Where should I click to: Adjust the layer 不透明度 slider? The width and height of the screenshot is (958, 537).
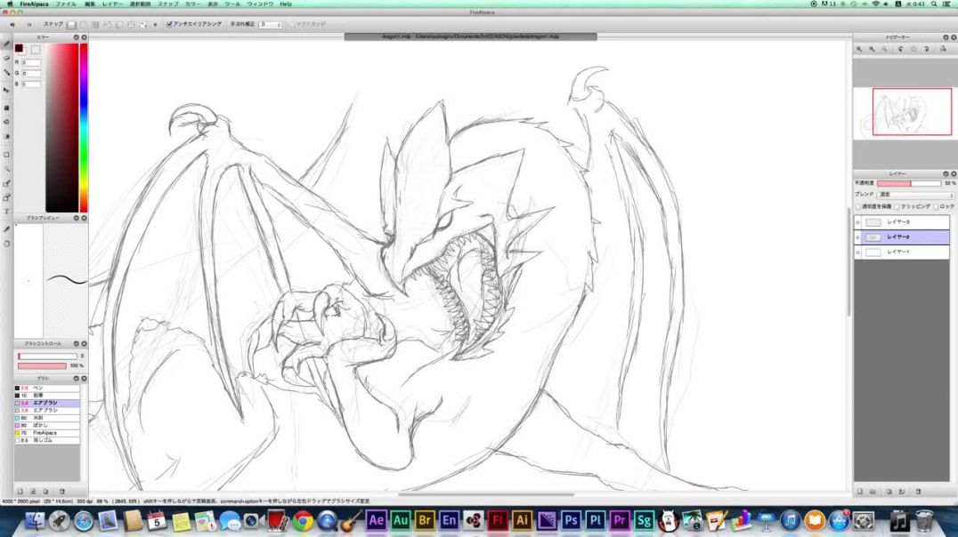(909, 183)
